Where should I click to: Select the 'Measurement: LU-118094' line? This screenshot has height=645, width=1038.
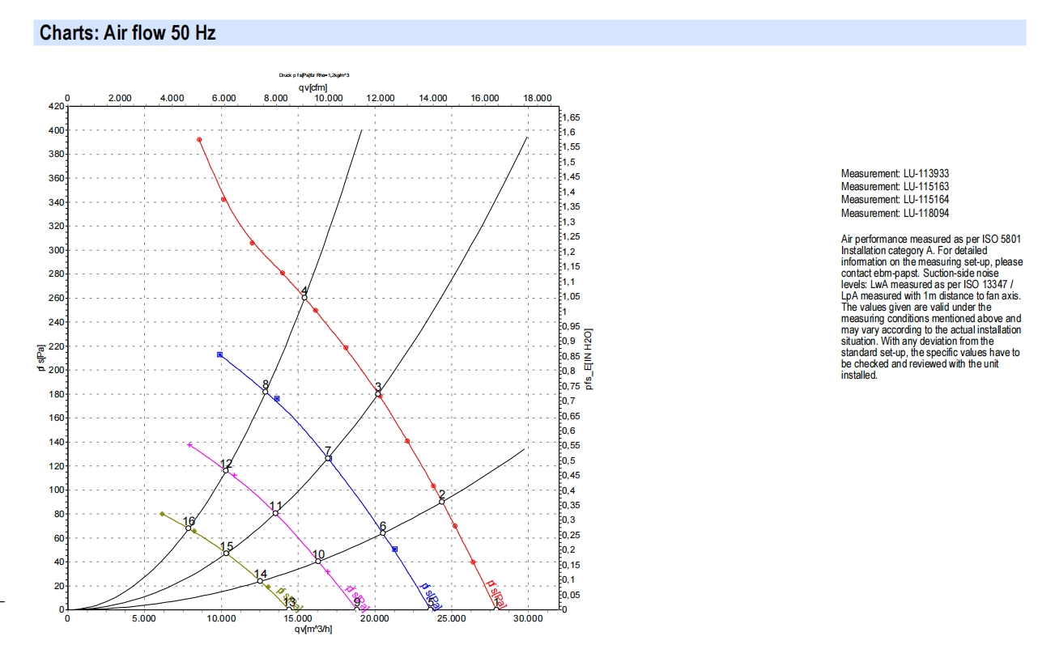coord(895,213)
